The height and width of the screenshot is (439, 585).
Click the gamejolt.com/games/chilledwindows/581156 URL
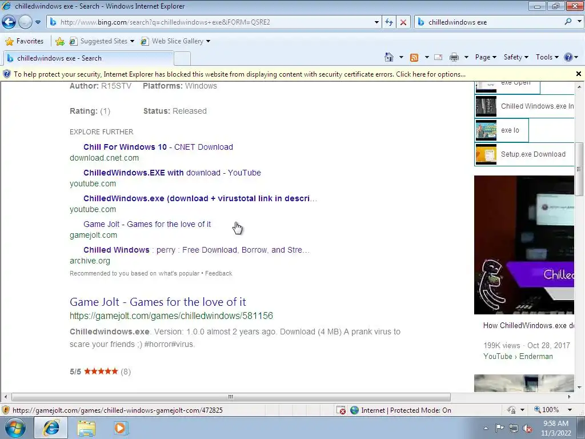(171, 316)
